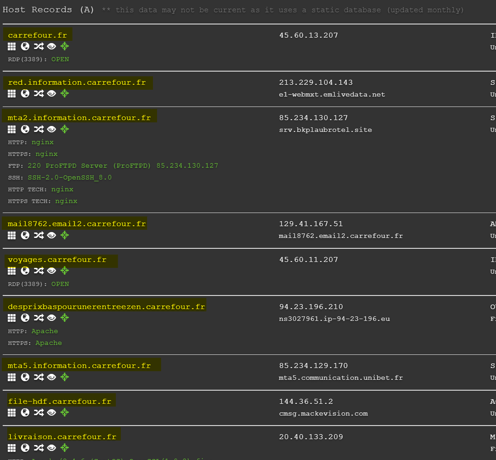The width and height of the screenshot is (496, 460).
Task: Select host name mta2.information.carrefour.fr
Action: 79,118
